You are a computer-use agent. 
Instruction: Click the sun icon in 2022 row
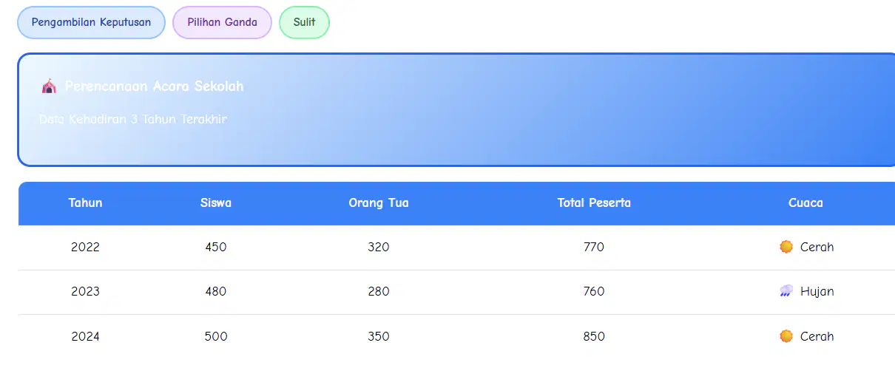(x=786, y=247)
